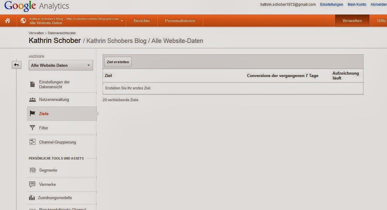
Task: Click the ANZEIGEN label
Action: point(36,57)
